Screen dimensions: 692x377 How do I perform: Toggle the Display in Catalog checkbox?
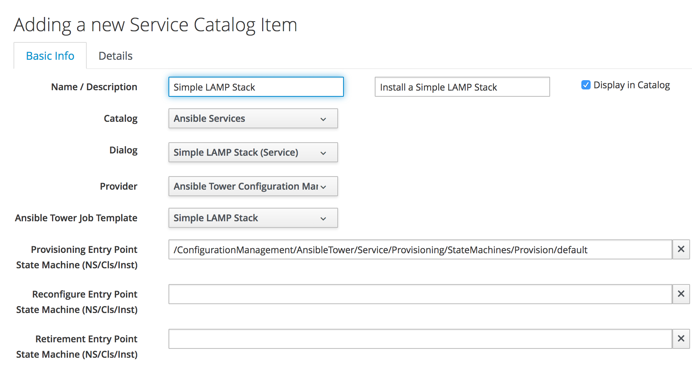point(586,85)
